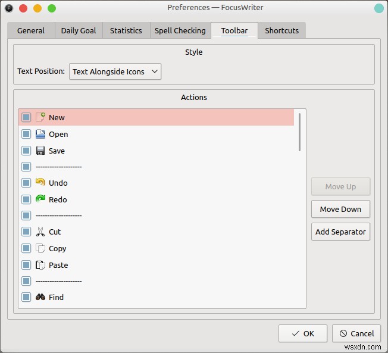Click the Copy pages icon
Viewport: 388px width, 353px height.
point(40,248)
